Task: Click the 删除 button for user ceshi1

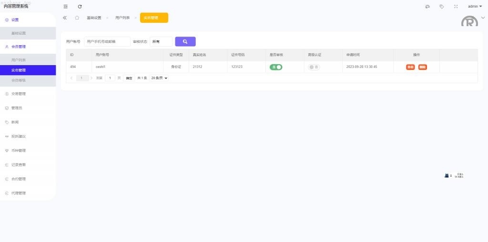Action: coord(422,67)
